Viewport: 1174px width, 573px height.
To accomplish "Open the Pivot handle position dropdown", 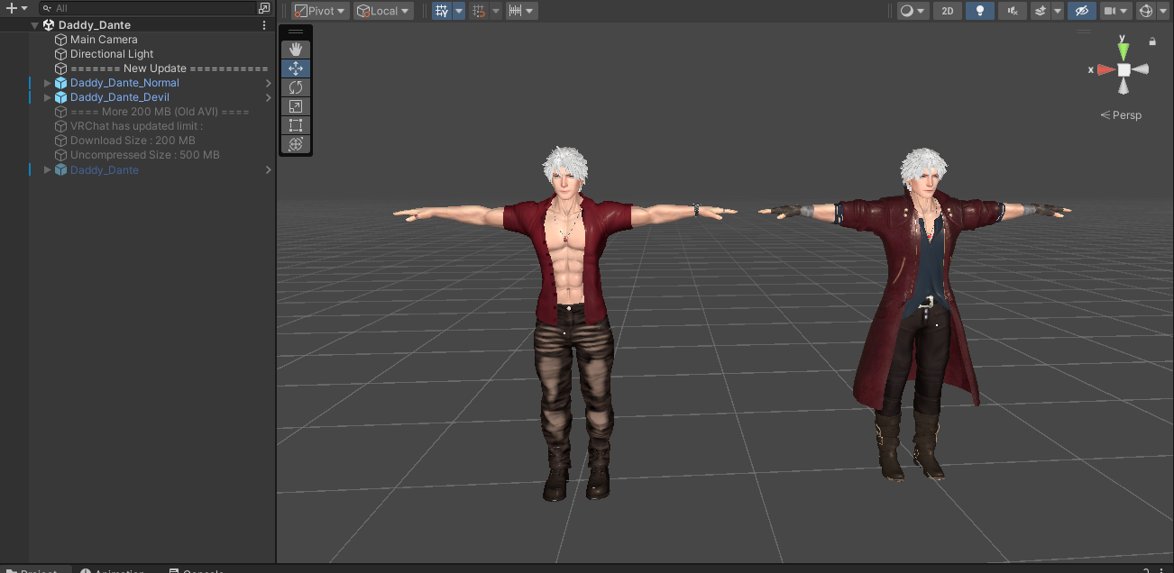I will [x=320, y=11].
